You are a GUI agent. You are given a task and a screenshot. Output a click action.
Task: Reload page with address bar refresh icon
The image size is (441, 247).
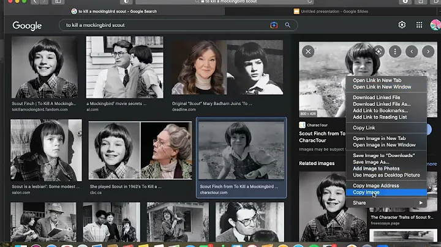[x=309, y=2]
